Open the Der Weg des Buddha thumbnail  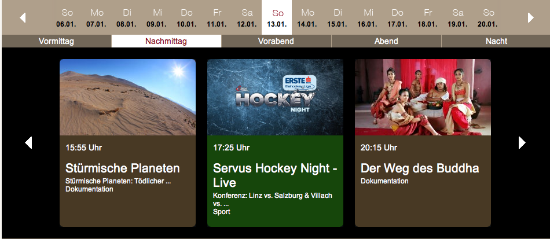(423, 97)
